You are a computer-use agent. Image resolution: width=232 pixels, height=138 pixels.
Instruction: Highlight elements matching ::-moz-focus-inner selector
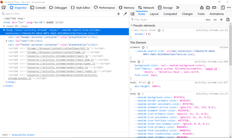(x=159, y=30)
